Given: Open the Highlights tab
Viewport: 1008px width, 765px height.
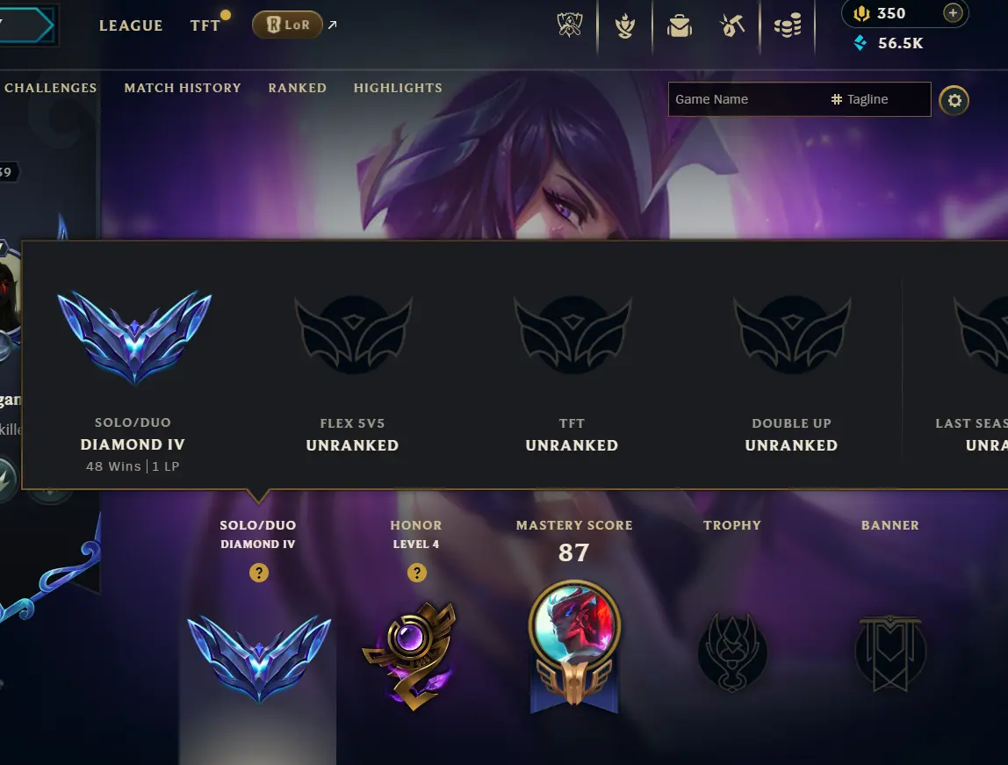Looking at the screenshot, I should click(x=398, y=88).
